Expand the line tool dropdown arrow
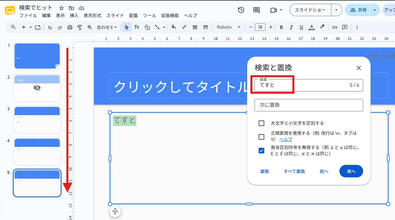 tap(164, 27)
